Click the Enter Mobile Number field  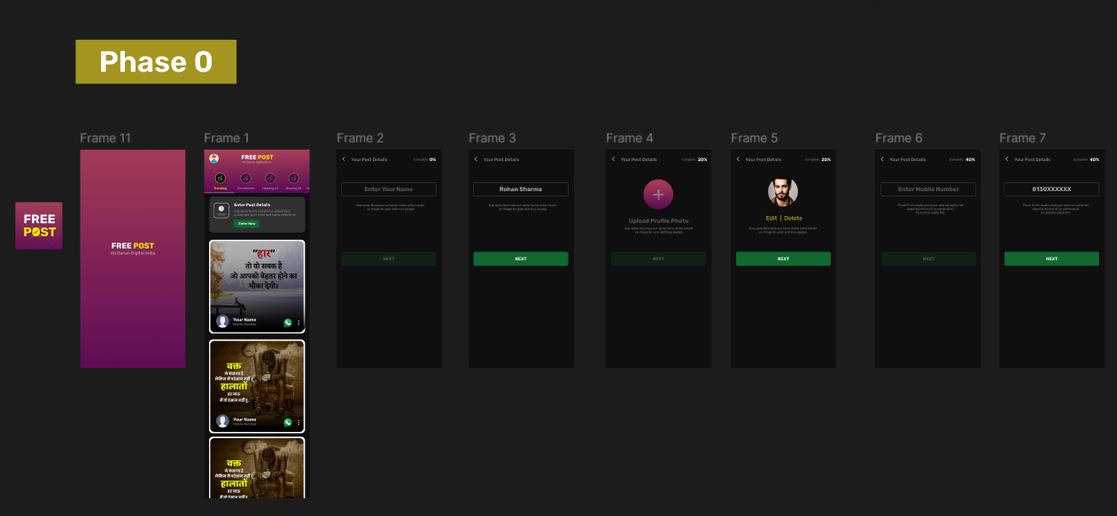click(928, 189)
